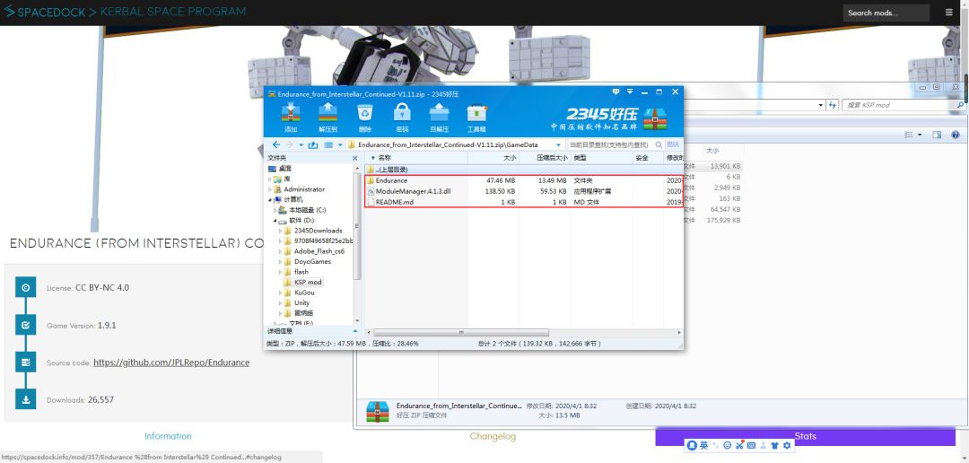The width and height of the screenshot is (969, 463).
Task: Sort by 名称 column header
Action: [418, 158]
